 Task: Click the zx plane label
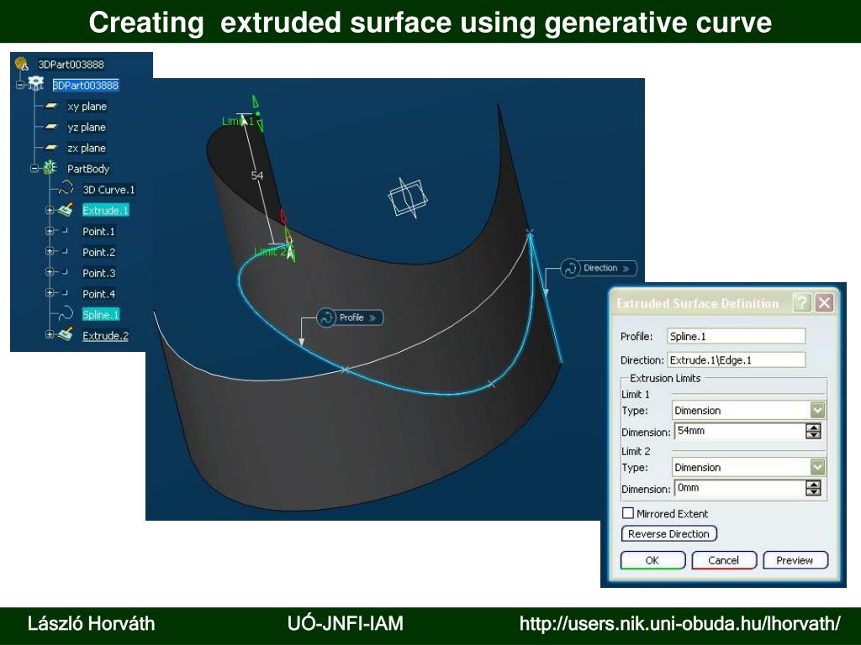click(x=87, y=148)
